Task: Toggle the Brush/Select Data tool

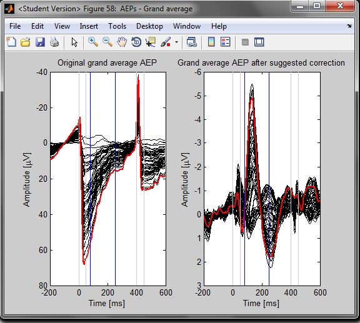Action: pos(166,42)
